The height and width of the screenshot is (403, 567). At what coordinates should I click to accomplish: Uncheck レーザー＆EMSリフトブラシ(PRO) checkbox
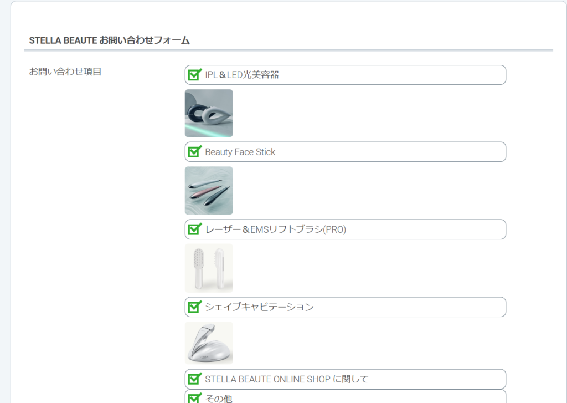point(194,229)
